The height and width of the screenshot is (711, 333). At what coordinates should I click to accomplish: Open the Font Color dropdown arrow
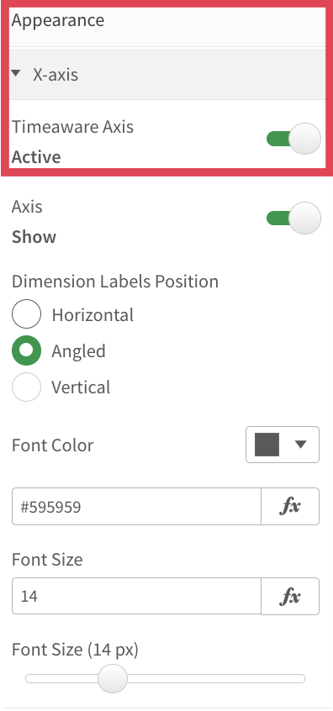pos(301,445)
